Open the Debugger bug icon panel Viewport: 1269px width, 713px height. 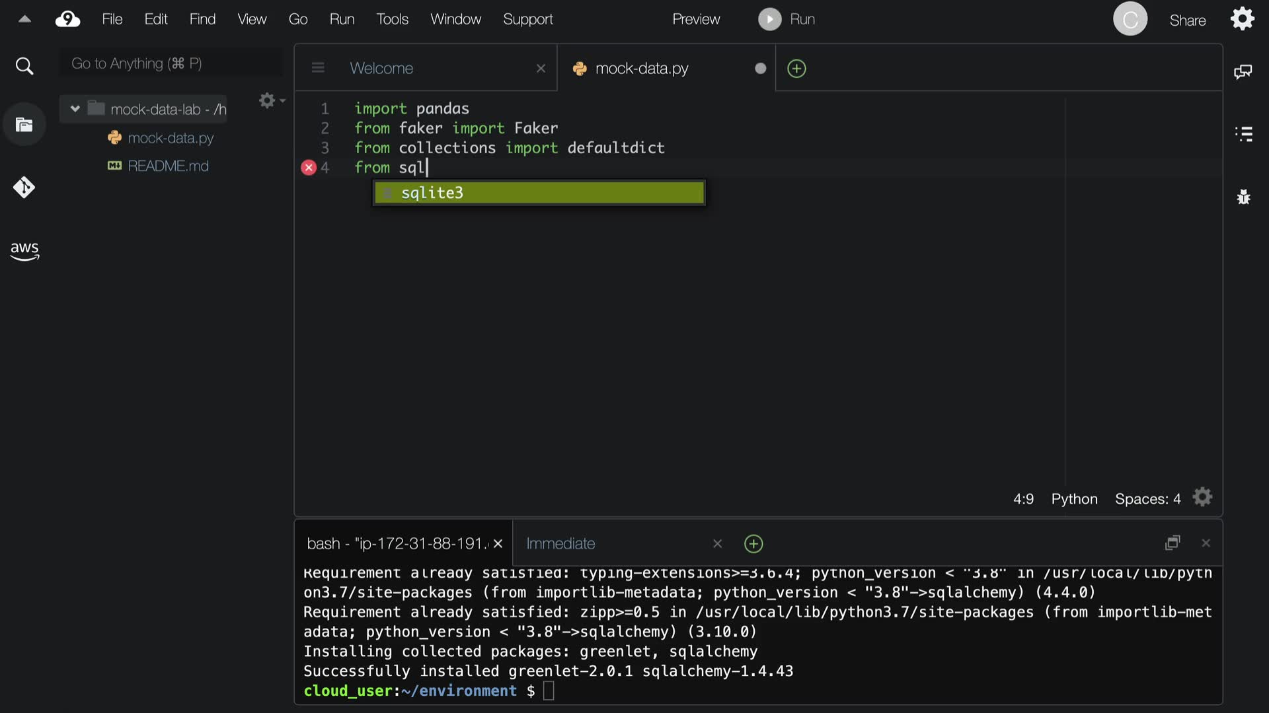(1243, 197)
